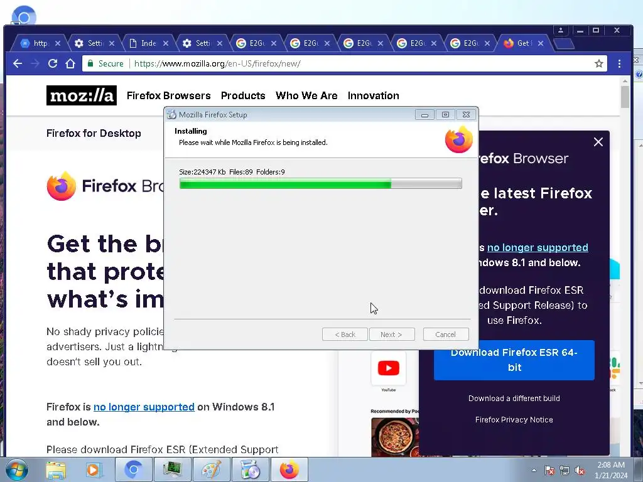This screenshot has height=482, width=643.
Task: Click the muted volume tray icon
Action: coord(580,470)
